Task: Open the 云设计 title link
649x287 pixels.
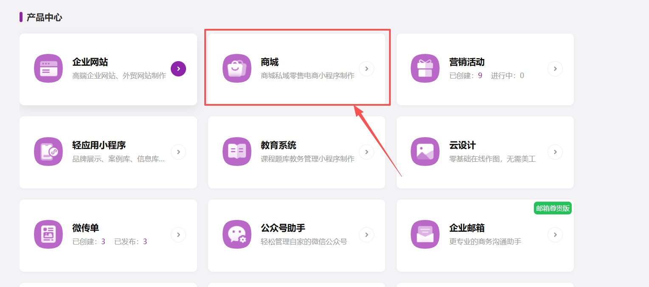Action: [x=463, y=145]
